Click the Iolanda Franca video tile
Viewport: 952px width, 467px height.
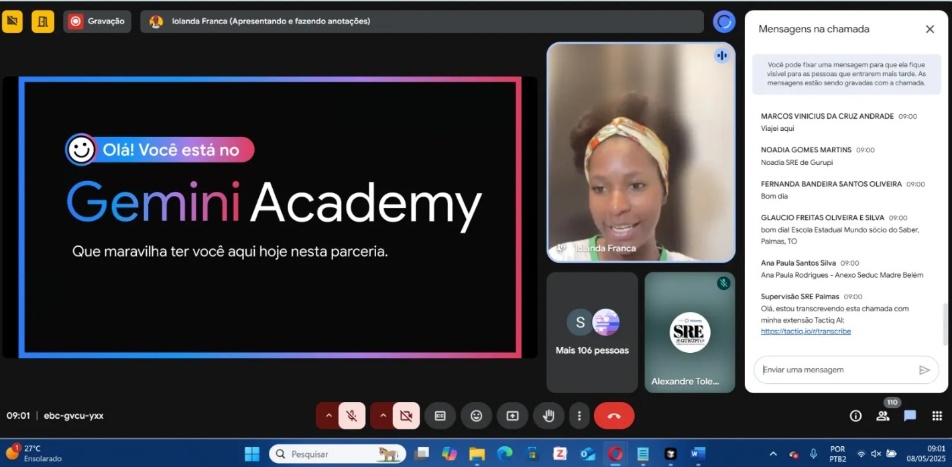coord(641,152)
